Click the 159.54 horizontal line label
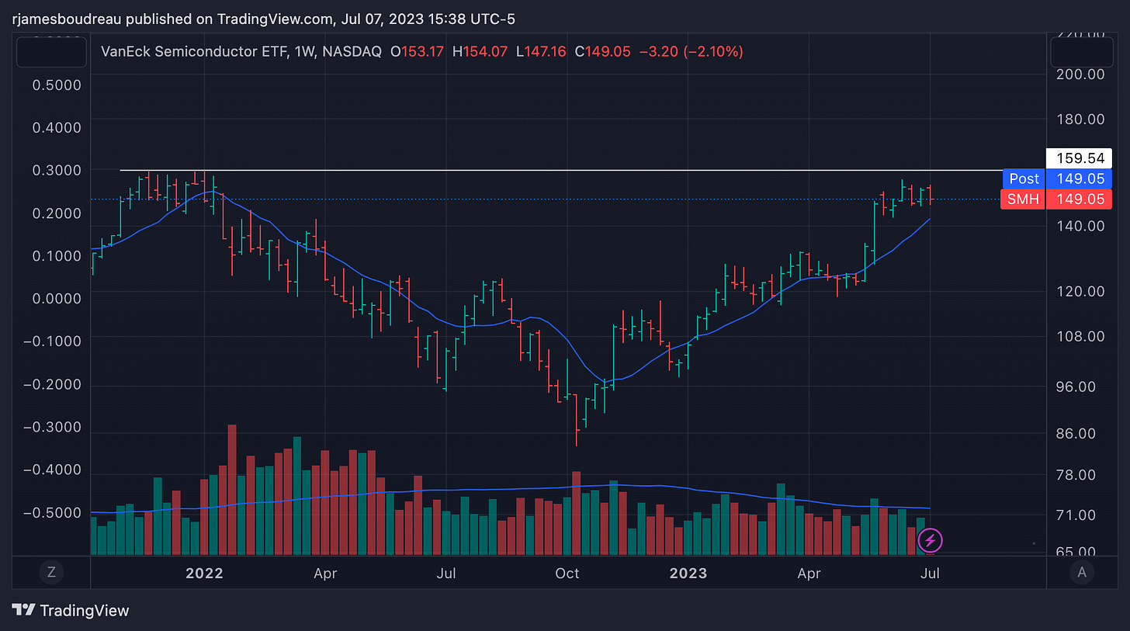 1079,158
